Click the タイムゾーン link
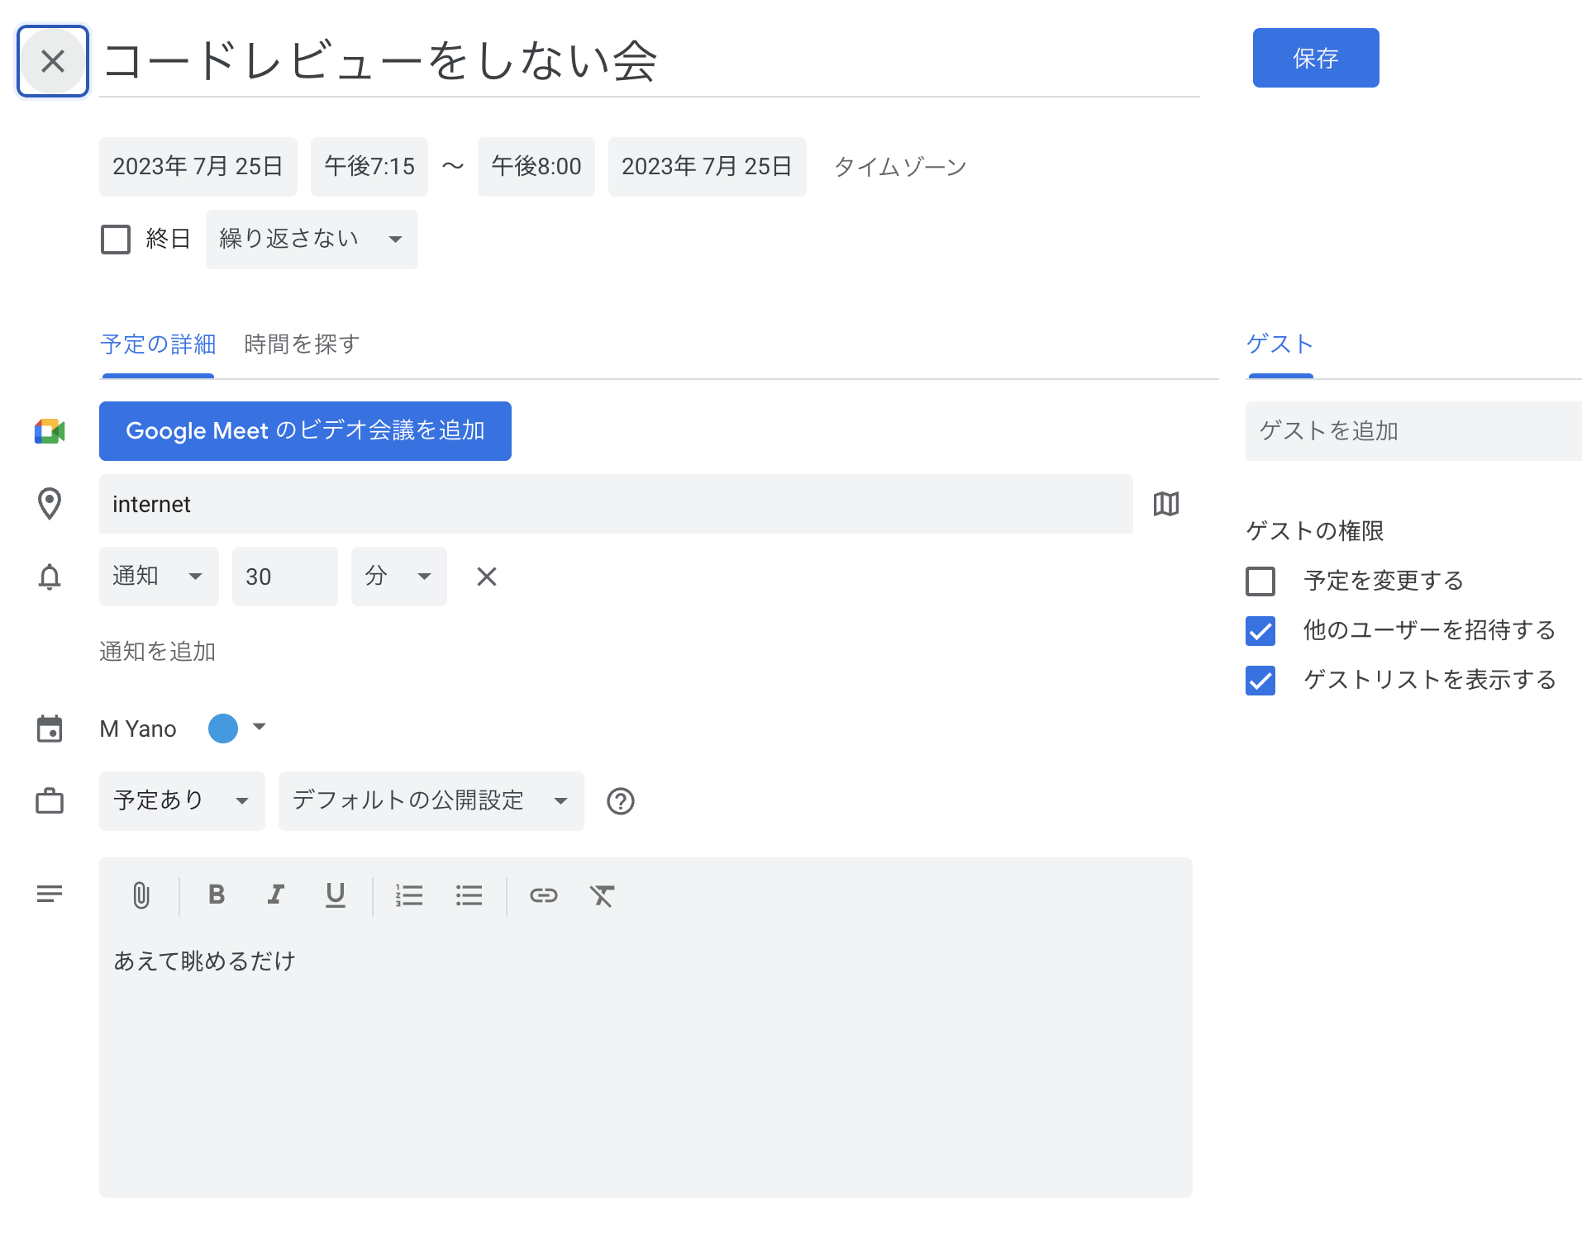This screenshot has height=1234, width=1582. (x=900, y=167)
